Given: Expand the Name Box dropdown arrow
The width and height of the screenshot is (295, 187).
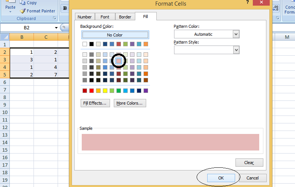Looking at the screenshot, I should (56, 28).
